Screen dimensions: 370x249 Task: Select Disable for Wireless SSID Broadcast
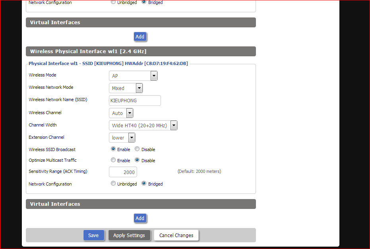(137, 149)
